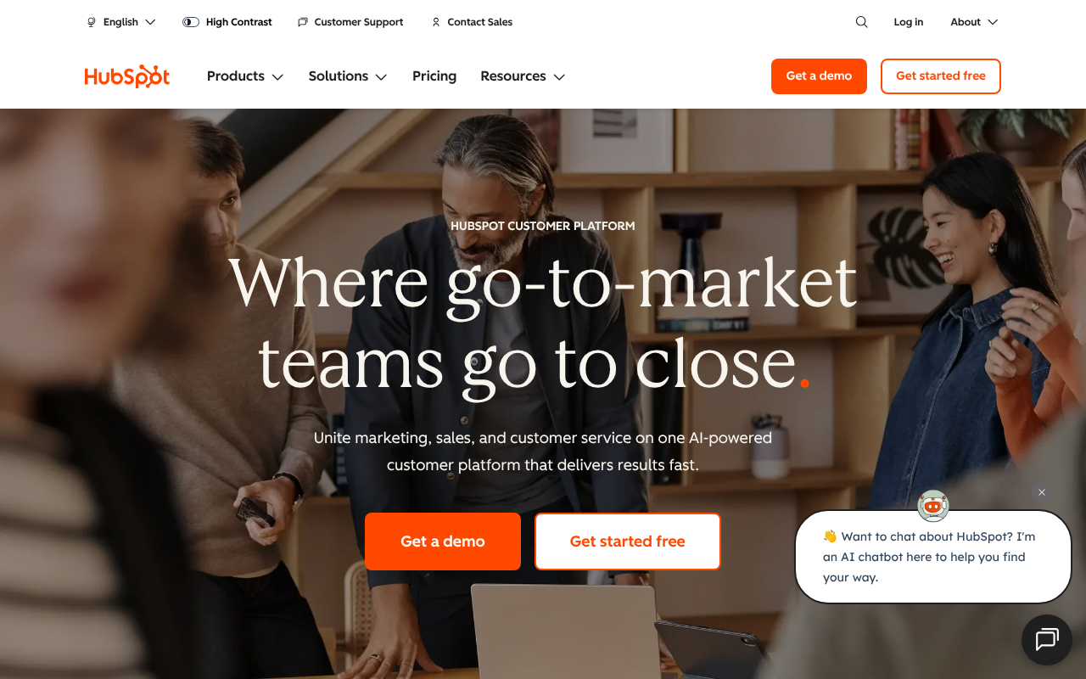
Task: Open the search magnifier icon
Action: pos(861,22)
